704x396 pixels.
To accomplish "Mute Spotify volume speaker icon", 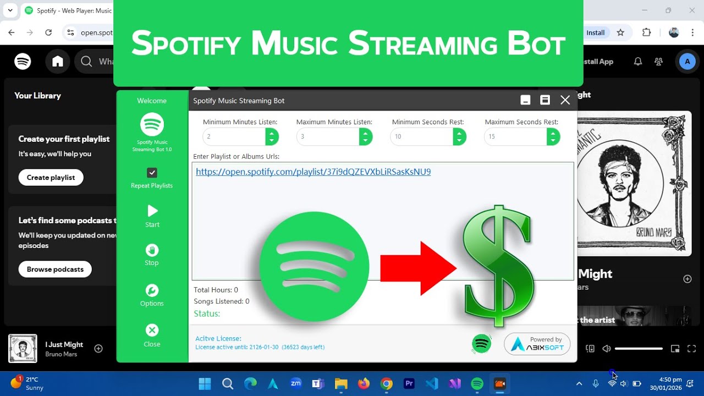I will pyautogui.click(x=607, y=348).
